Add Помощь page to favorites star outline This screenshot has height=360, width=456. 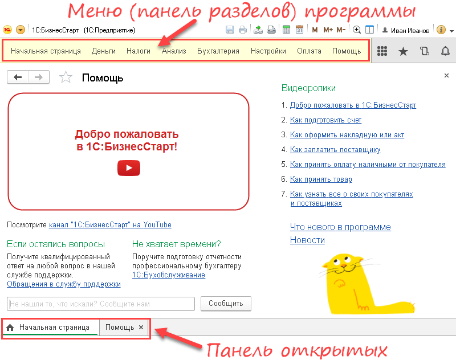pyautogui.click(x=66, y=77)
